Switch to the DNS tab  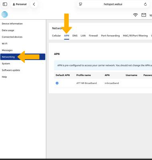click(75, 36)
